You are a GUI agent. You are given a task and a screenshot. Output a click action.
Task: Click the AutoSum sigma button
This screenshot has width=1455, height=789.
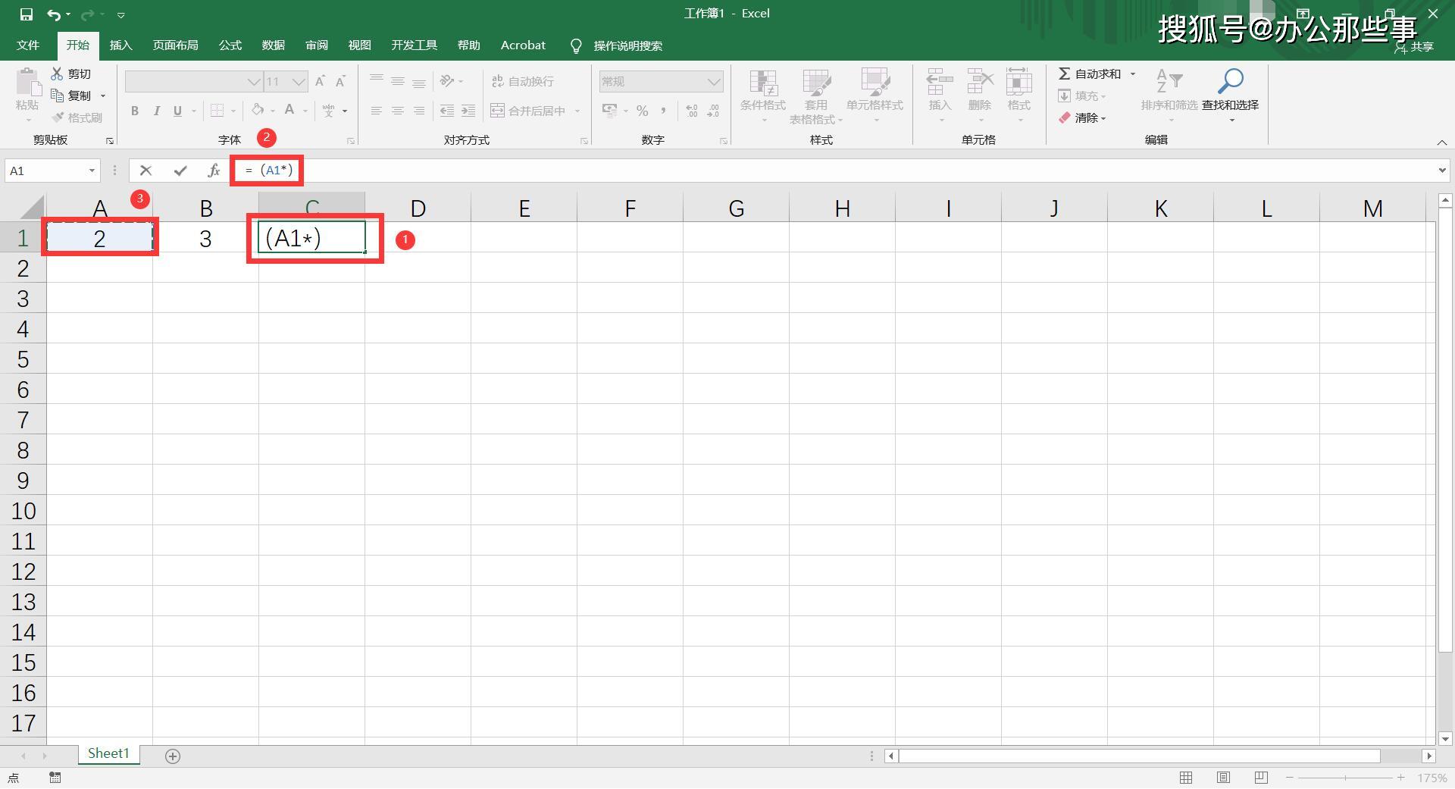point(1089,74)
